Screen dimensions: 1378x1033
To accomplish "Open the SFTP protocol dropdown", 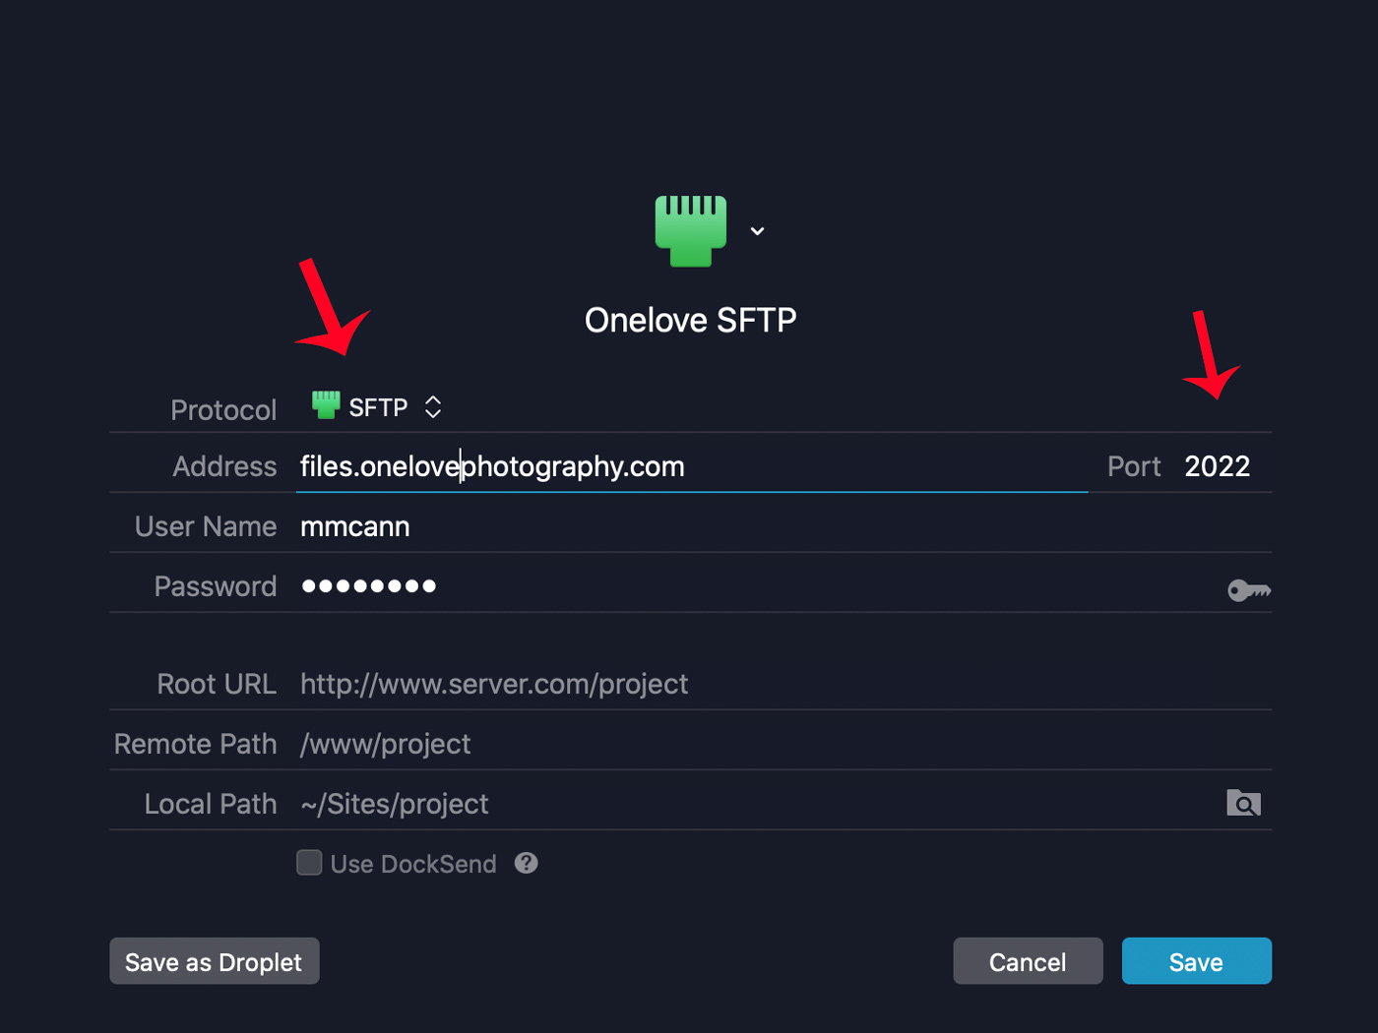I will [378, 407].
